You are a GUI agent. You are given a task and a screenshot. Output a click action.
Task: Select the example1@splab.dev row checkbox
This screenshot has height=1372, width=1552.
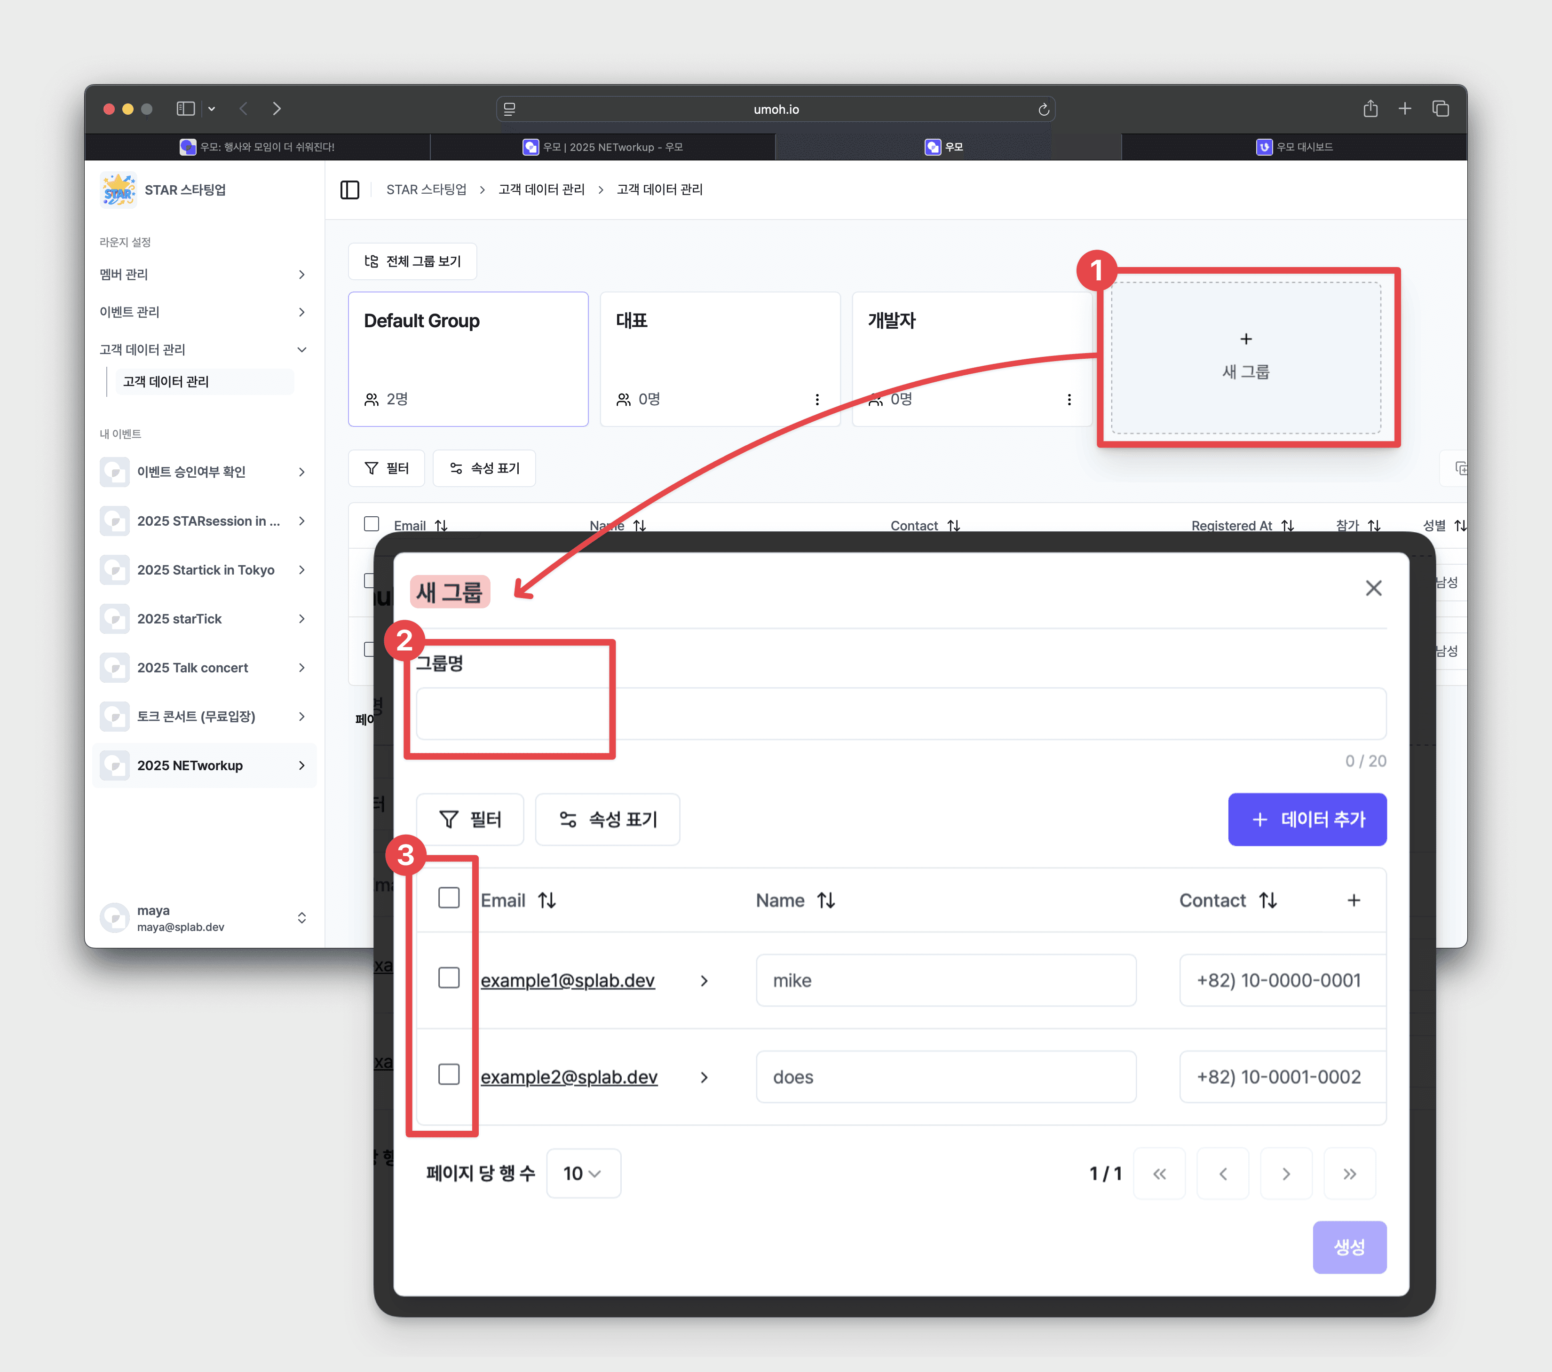(449, 978)
